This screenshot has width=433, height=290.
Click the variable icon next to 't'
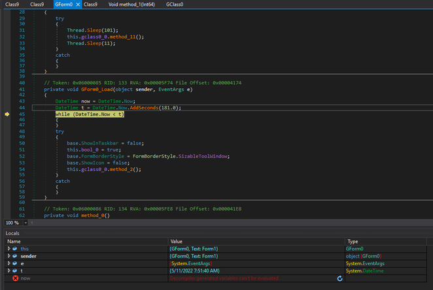click(16, 270)
